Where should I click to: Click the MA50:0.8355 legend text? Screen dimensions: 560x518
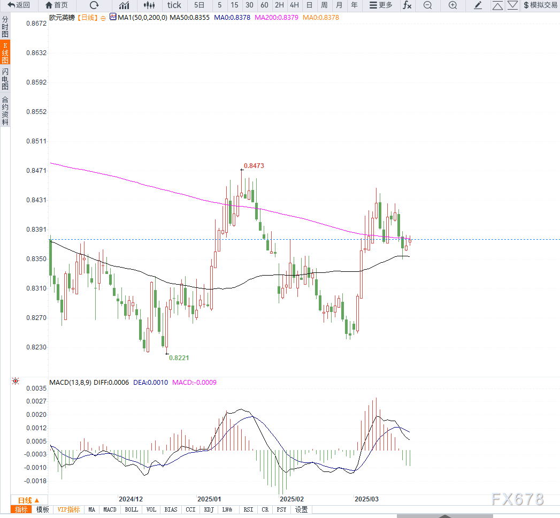pos(189,18)
